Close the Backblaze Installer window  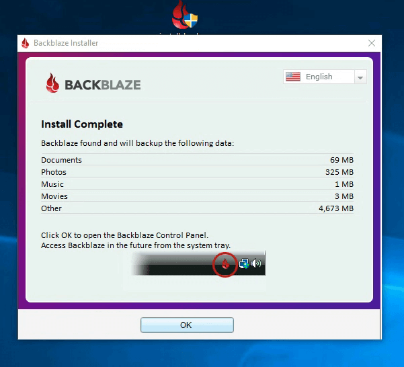tap(372, 43)
